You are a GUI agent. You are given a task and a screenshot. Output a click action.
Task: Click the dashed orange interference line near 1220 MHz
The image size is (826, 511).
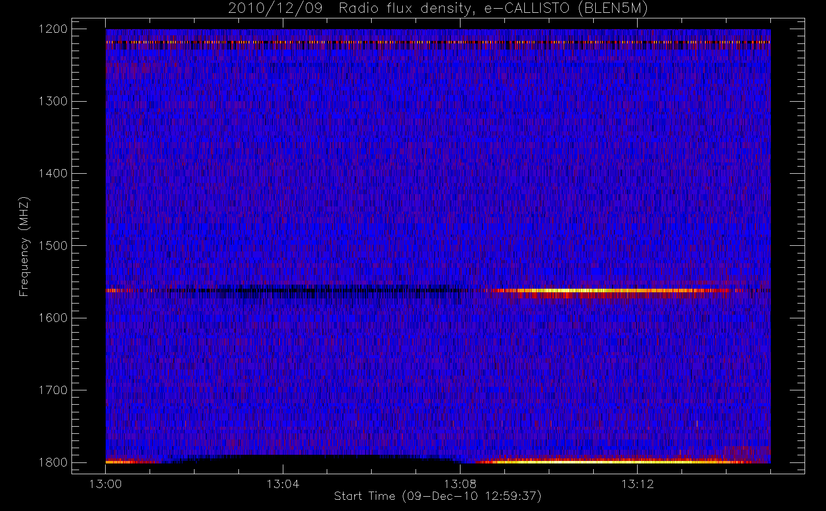click(x=438, y=42)
